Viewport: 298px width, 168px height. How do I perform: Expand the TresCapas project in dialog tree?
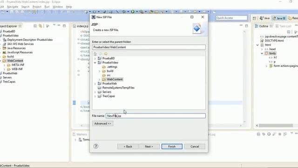(x=95, y=96)
